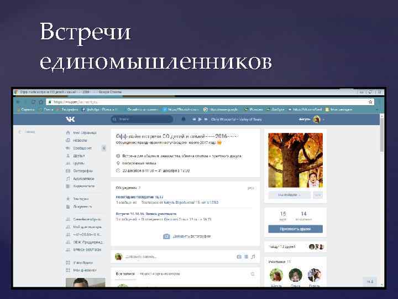Open Новости icon in left menu
Screen dimensions: 398x299
[x=68, y=140]
